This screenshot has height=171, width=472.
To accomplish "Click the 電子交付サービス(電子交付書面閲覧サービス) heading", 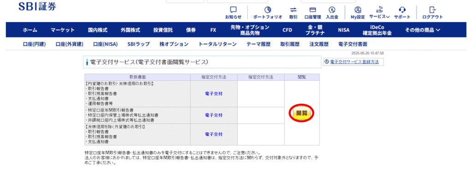I will tap(149, 62).
